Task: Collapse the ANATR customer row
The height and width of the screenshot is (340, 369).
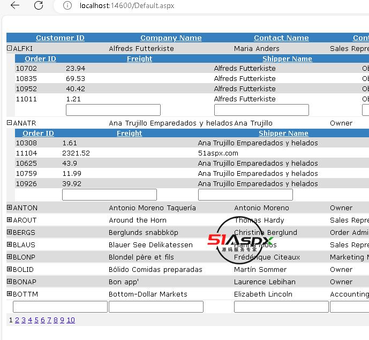Action: (x=9, y=123)
